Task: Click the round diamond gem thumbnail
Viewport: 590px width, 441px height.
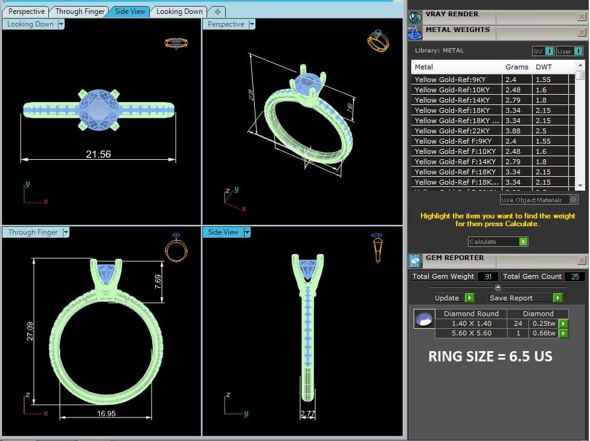Action: (x=424, y=319)
